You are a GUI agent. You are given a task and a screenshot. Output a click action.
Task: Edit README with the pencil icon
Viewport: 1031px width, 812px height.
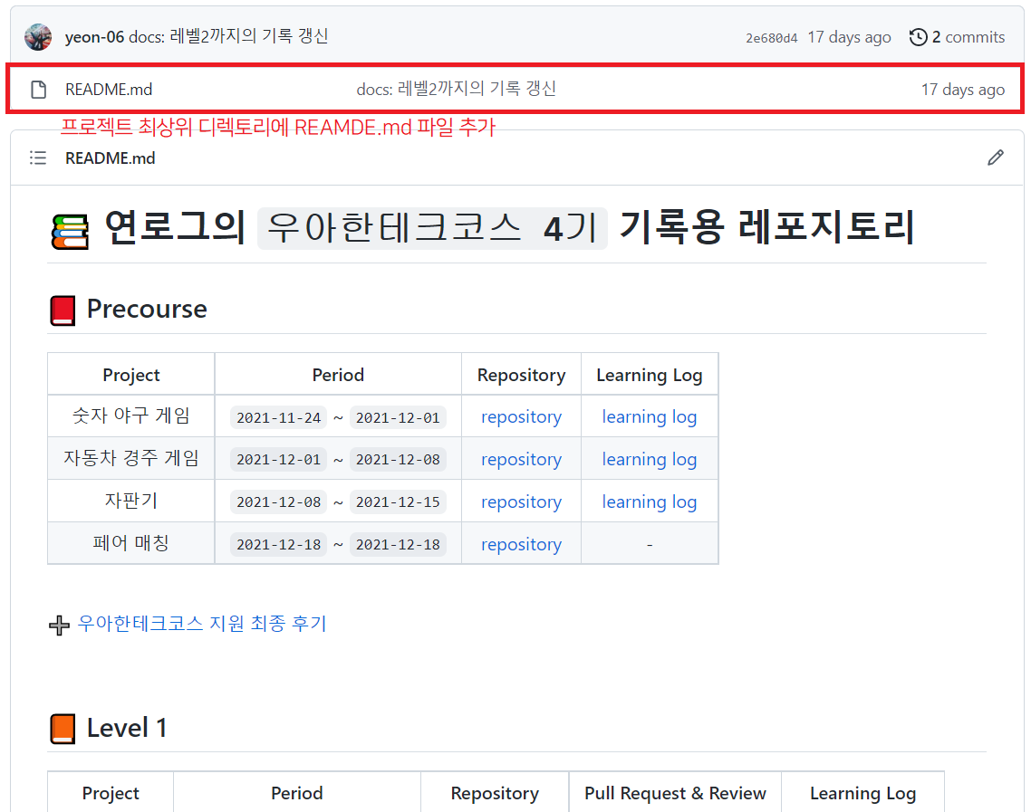pos(996,158)
